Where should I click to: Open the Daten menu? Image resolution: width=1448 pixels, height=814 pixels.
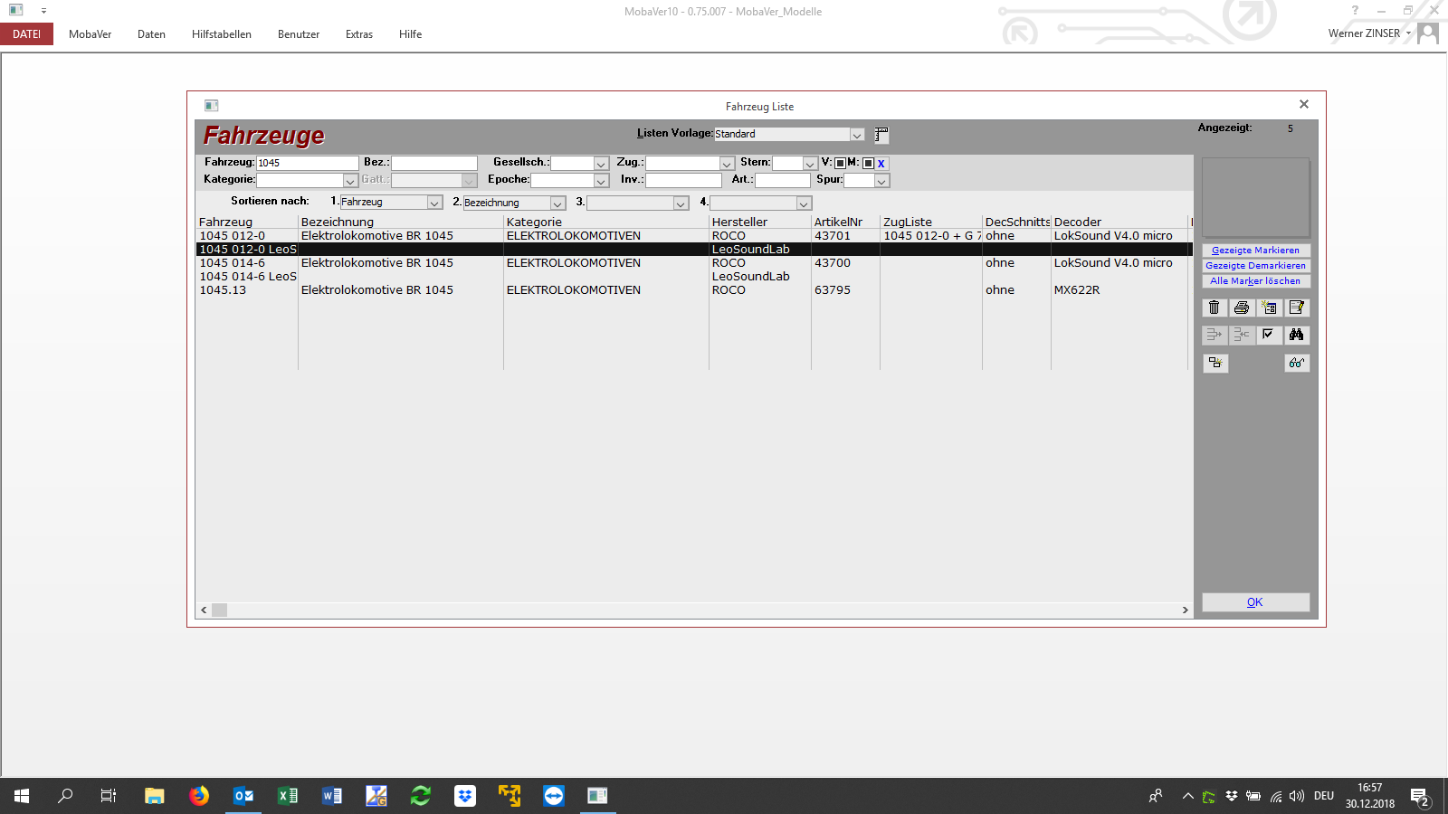(151, 34)
